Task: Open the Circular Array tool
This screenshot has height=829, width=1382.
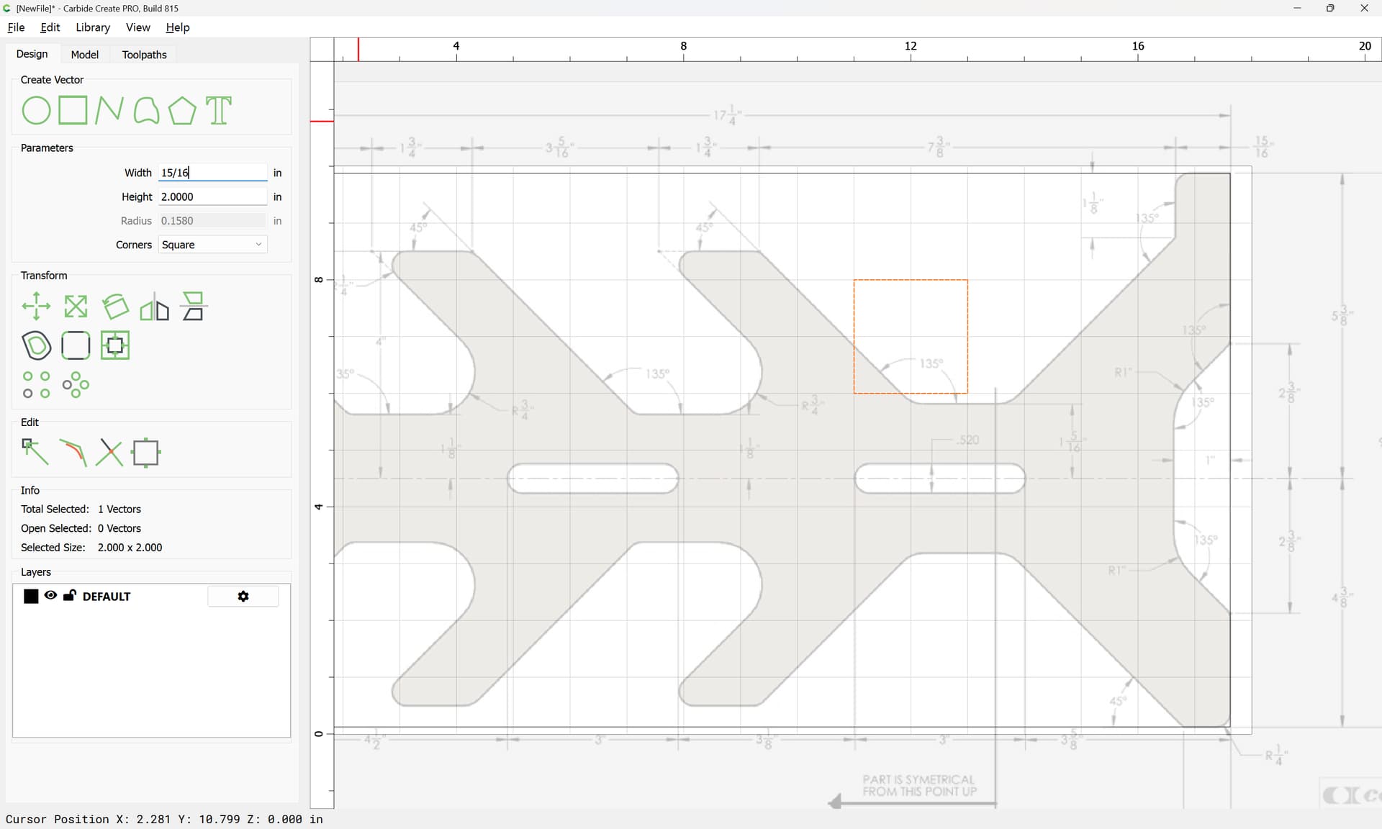Action: tap(76, 385)
